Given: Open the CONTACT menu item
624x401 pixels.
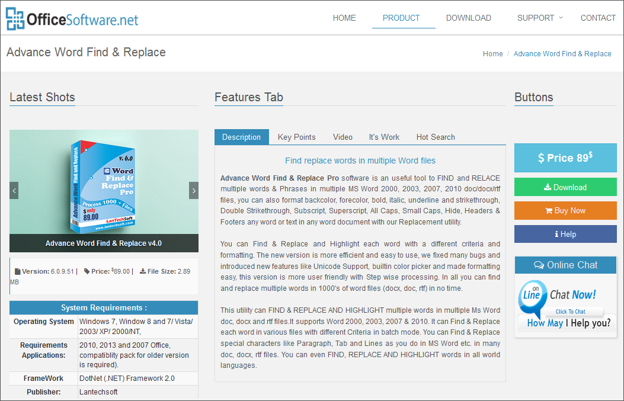Looking at the screenshot, I should pos(598,18).
